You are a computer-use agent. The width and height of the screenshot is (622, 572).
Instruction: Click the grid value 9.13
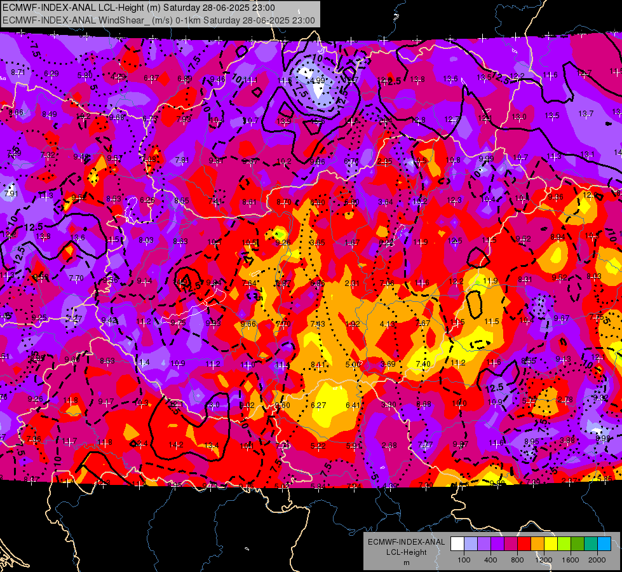[x=563, y=359]
